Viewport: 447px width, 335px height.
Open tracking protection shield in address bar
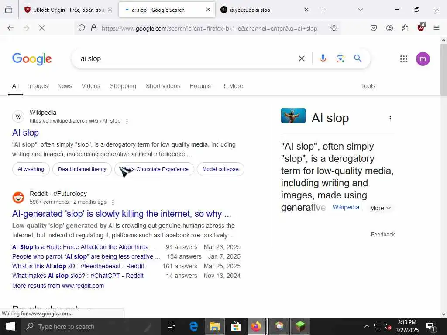pos(82,28)
